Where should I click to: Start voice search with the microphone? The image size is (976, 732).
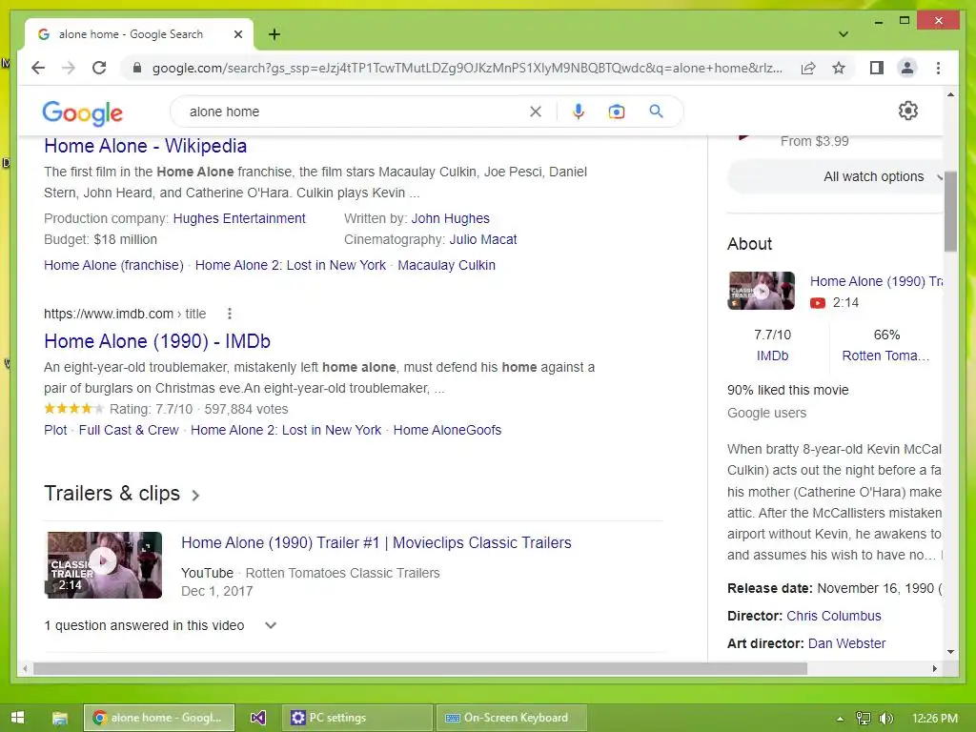pyautogui.click(x=579, y=112)
